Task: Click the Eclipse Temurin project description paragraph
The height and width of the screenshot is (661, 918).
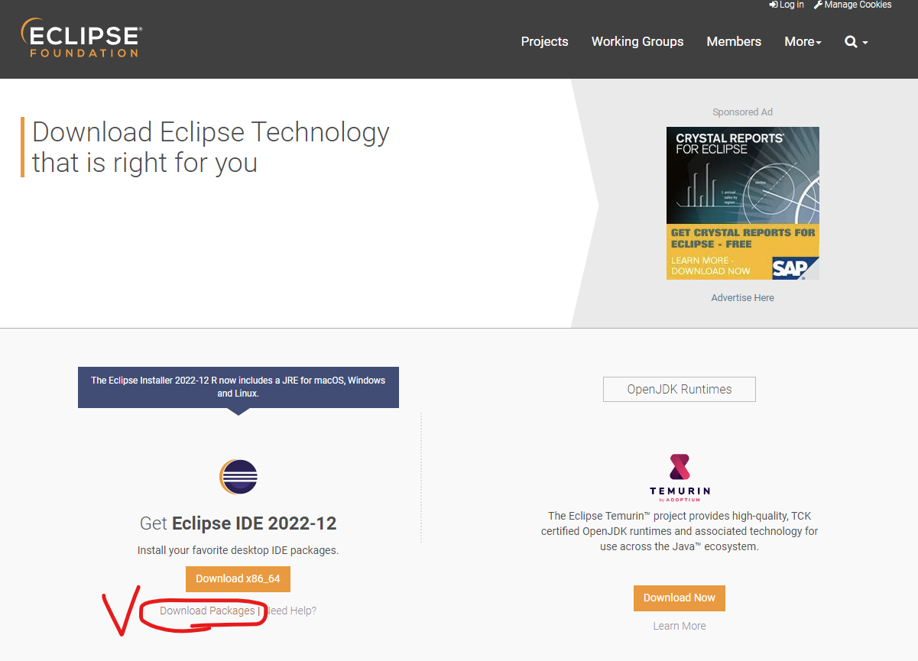Action: pos(679,531)
